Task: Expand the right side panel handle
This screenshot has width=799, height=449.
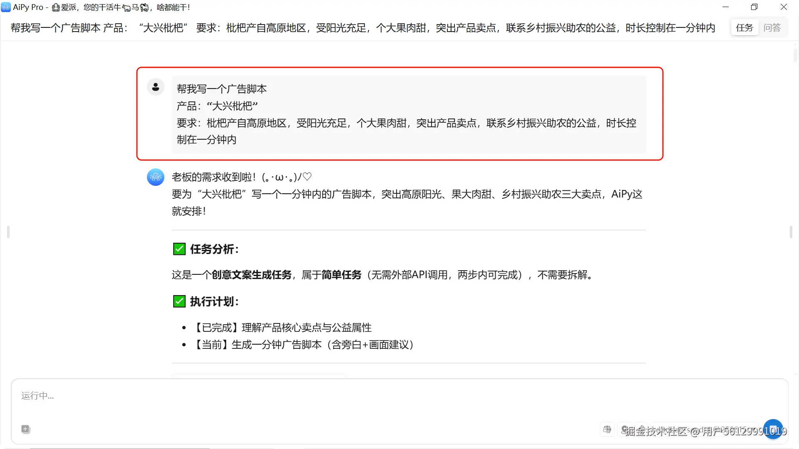Action: click(791, 232)
